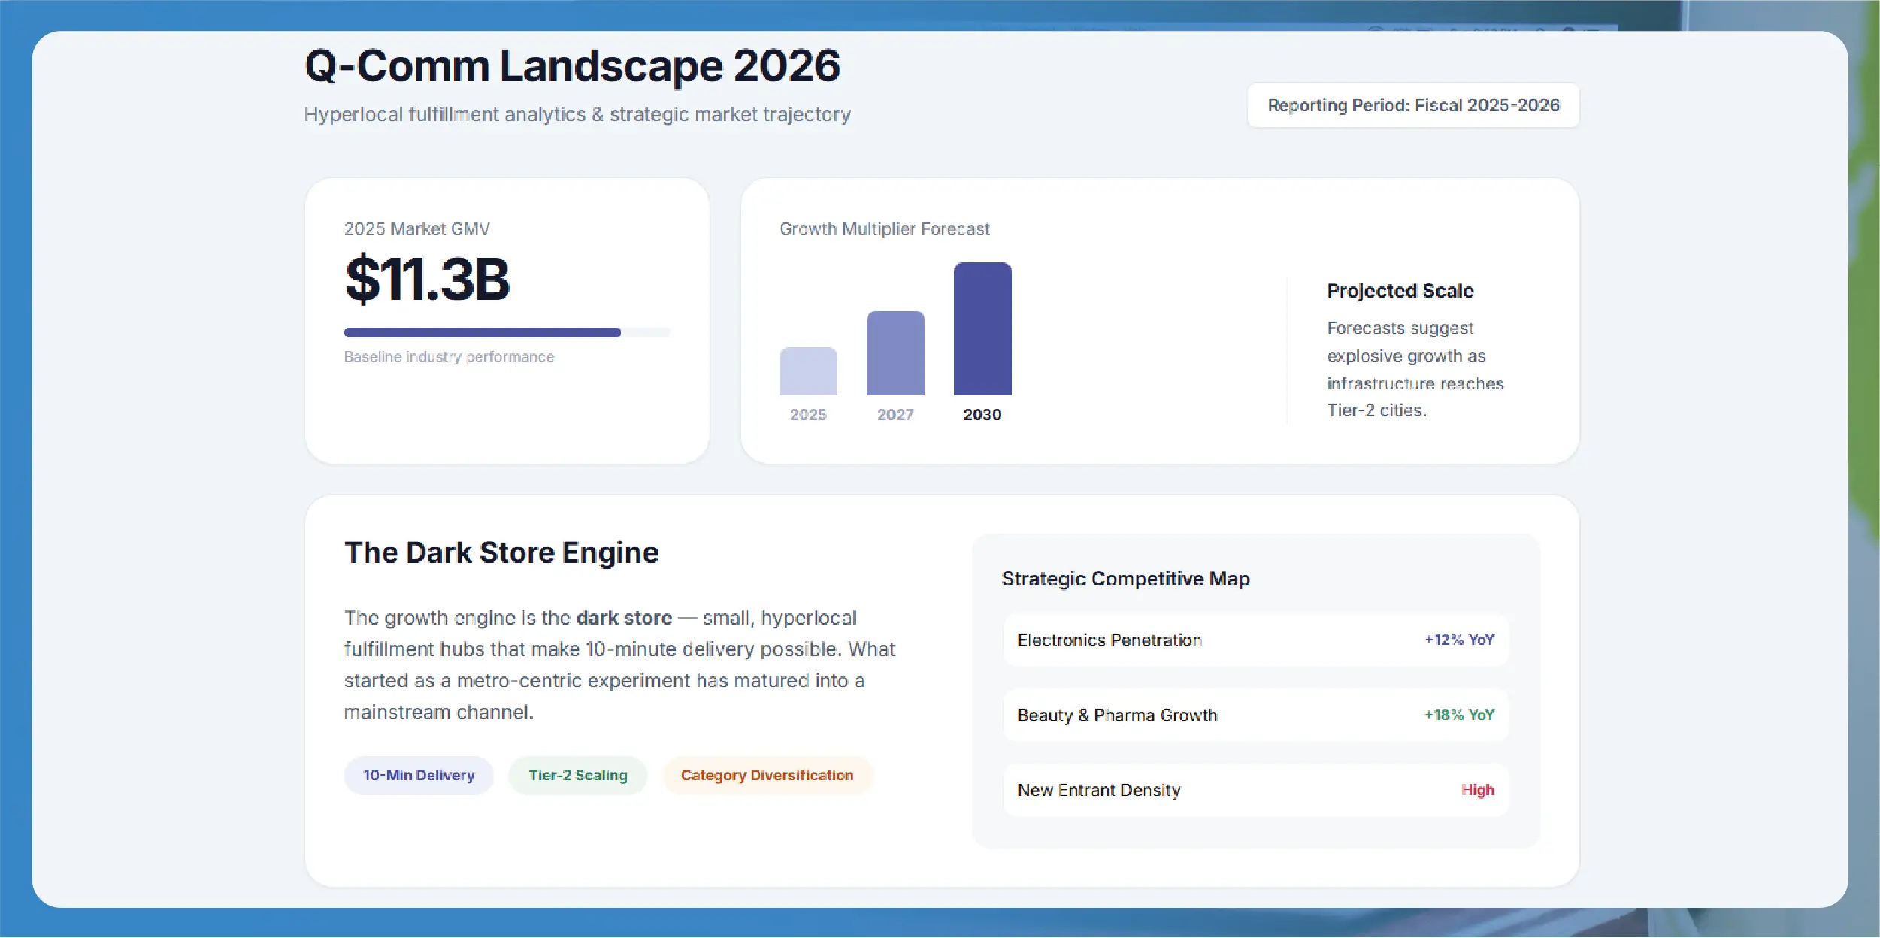This screenshot has width=1880, height=938.
Task: Click the Reporting Period Fiscal 2025-2026 badge
Action: pos(1413,105)
